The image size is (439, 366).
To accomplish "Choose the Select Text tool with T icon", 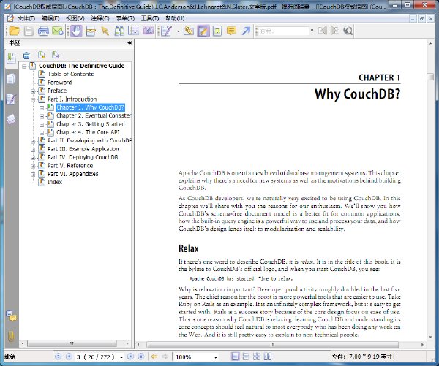I will click(x=134, y=31).
